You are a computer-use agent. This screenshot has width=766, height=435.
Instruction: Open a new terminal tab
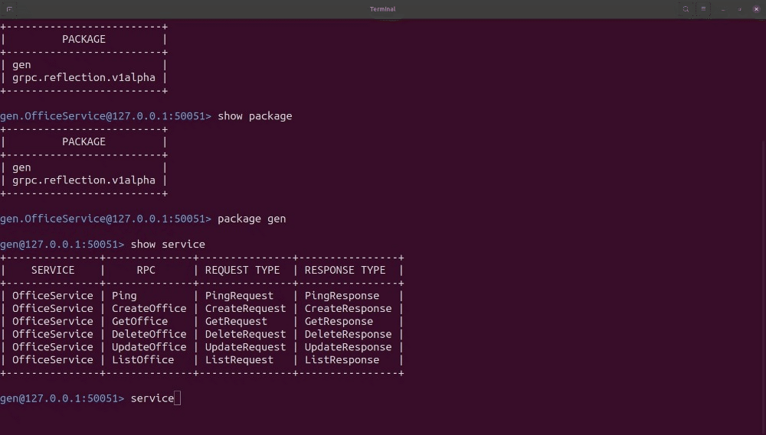(x=9, y=9)
